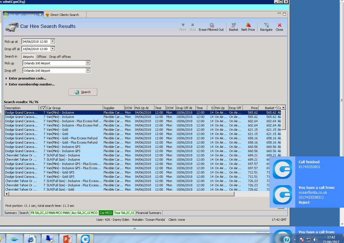Viewport: 344px width, 243px height.
Task: Open Acc 5A,2C,1I MCO tab
Action: point(84,213)
